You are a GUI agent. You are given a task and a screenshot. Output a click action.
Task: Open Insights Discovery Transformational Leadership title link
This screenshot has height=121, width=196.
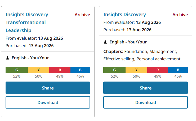tap(27, 23)
